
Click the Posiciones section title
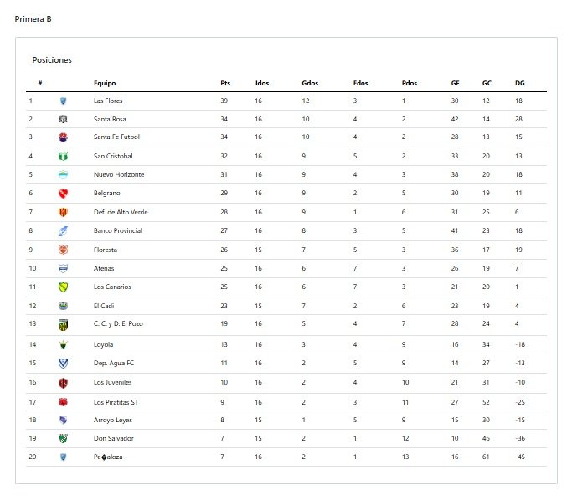[52, 60]
